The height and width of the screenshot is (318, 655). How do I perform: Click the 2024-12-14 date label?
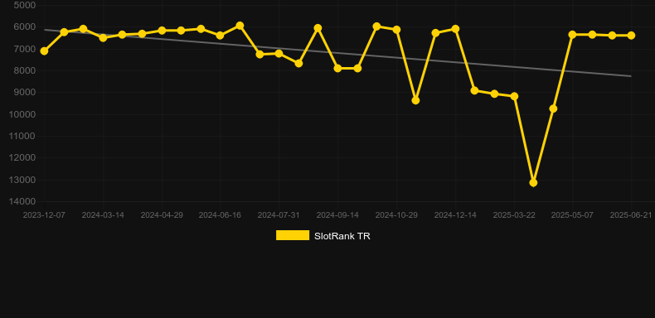455,215
